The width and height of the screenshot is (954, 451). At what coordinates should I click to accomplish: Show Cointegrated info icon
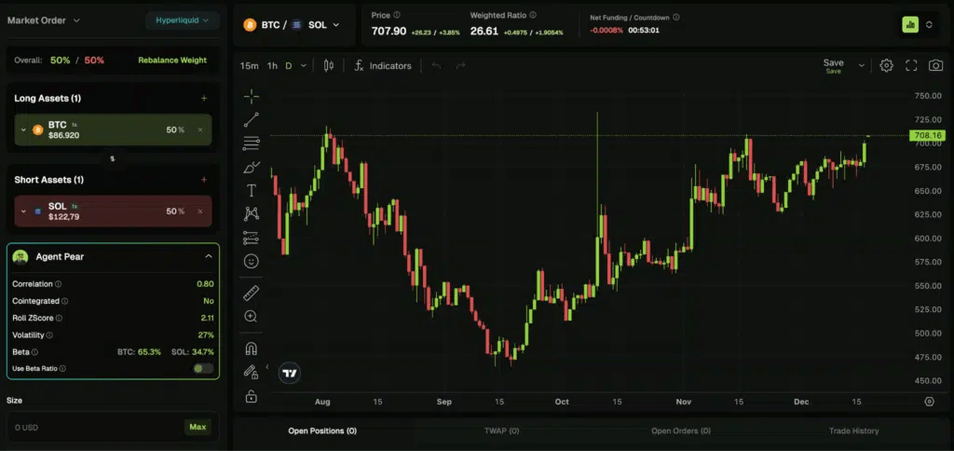(x=64, y=301)
